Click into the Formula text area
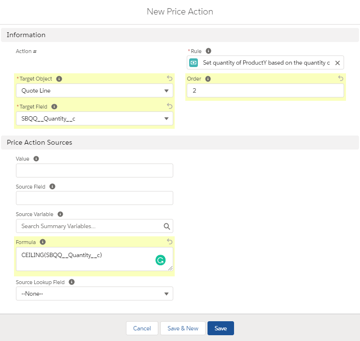 click(x=95, y=259)
